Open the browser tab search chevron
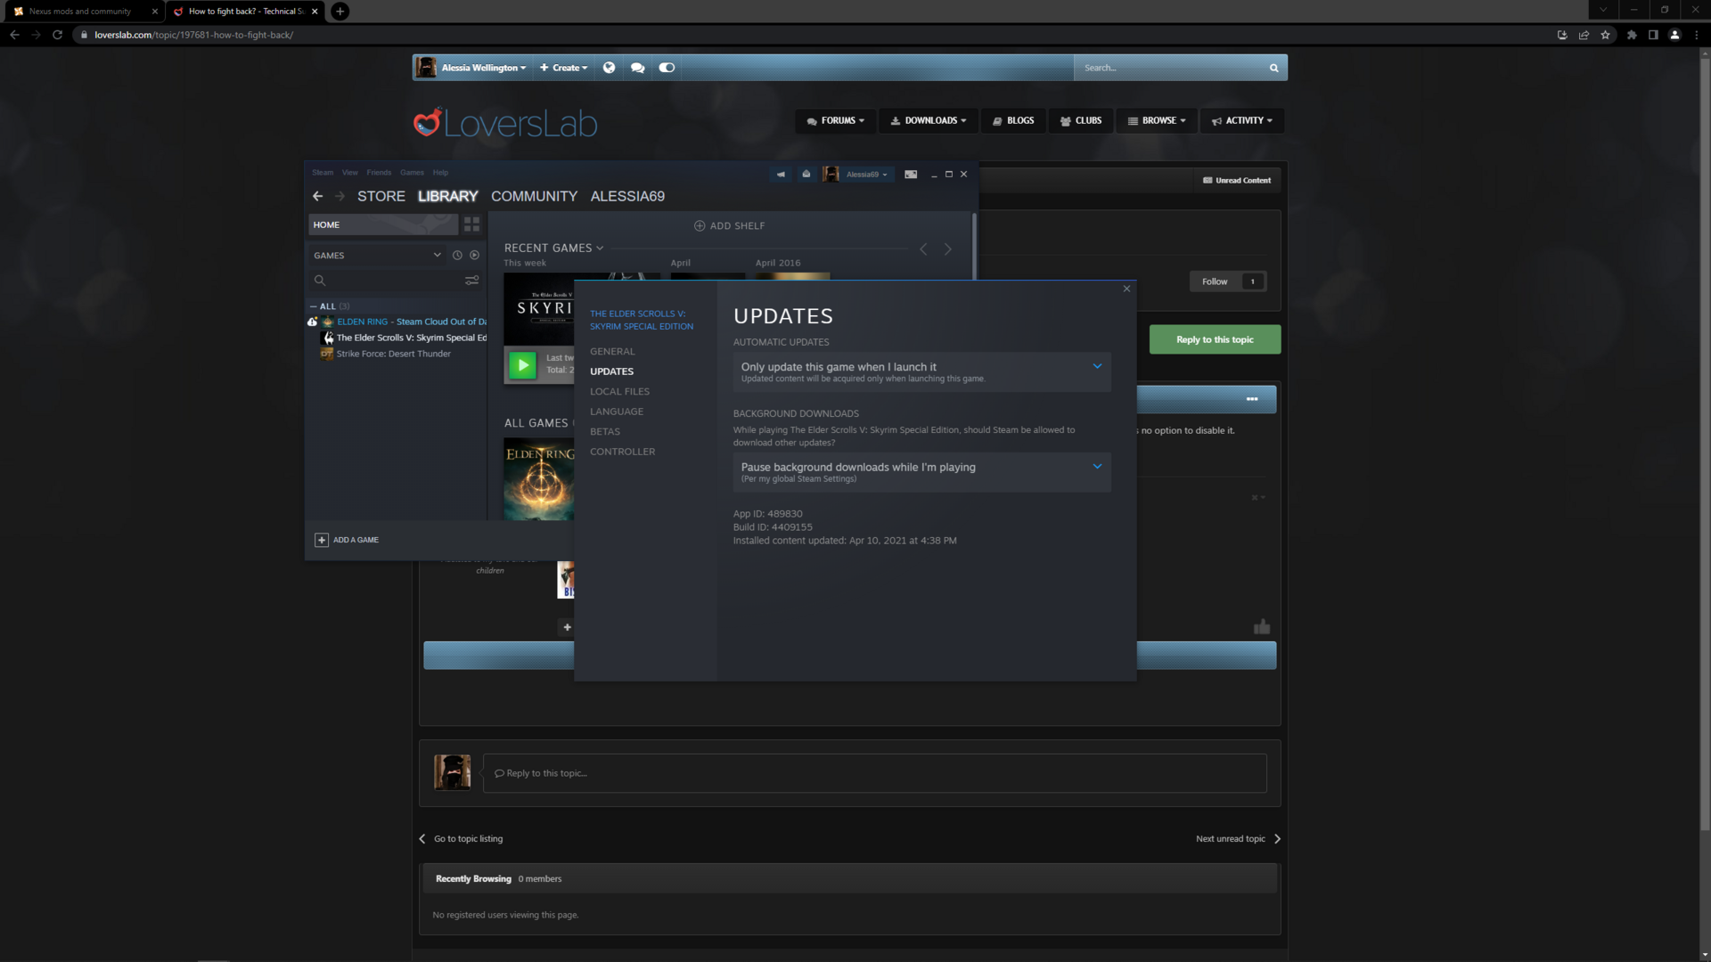Viewport: 1711px width, 962px height. coord(1603,11)
